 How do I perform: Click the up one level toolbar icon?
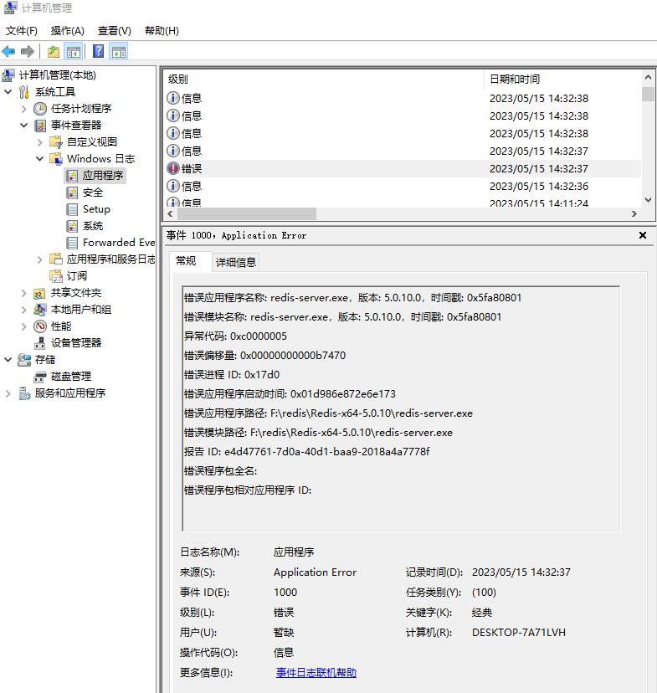pyautogui.click(x=54, y=52)
